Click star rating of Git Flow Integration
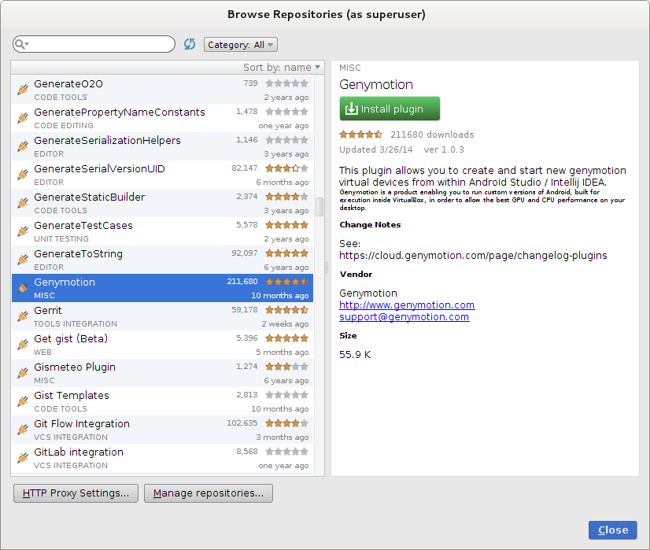Viewport: 650px width, 550px height. (x=287, y=423)
